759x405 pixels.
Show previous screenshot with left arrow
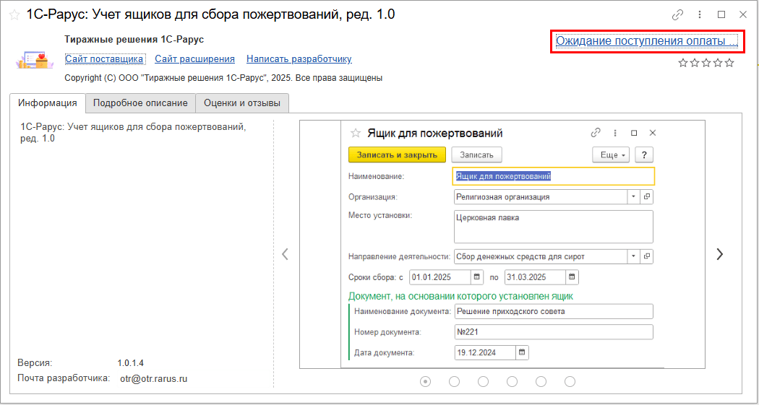coord(285,254)
